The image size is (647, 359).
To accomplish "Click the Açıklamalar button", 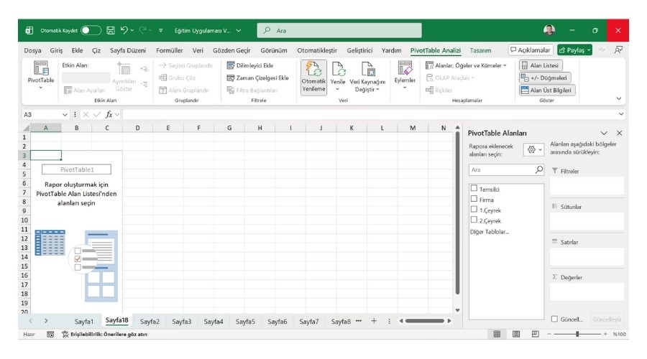I will pyautogui.click(x=531, y=50).
